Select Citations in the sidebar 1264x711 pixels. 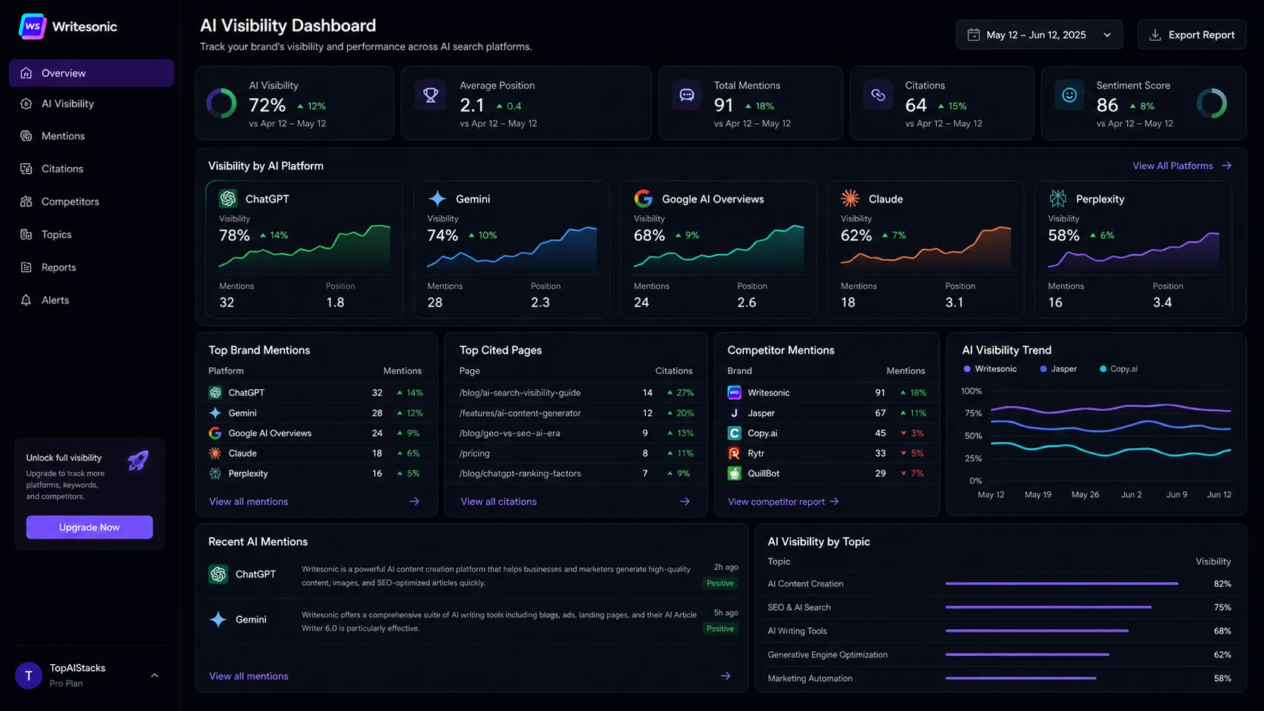click(x=91, y=168)
